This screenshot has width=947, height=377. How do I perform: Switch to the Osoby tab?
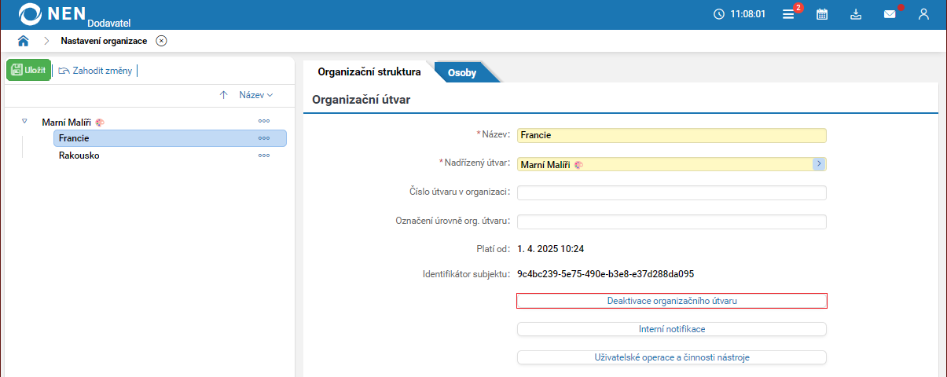point(462,73)
